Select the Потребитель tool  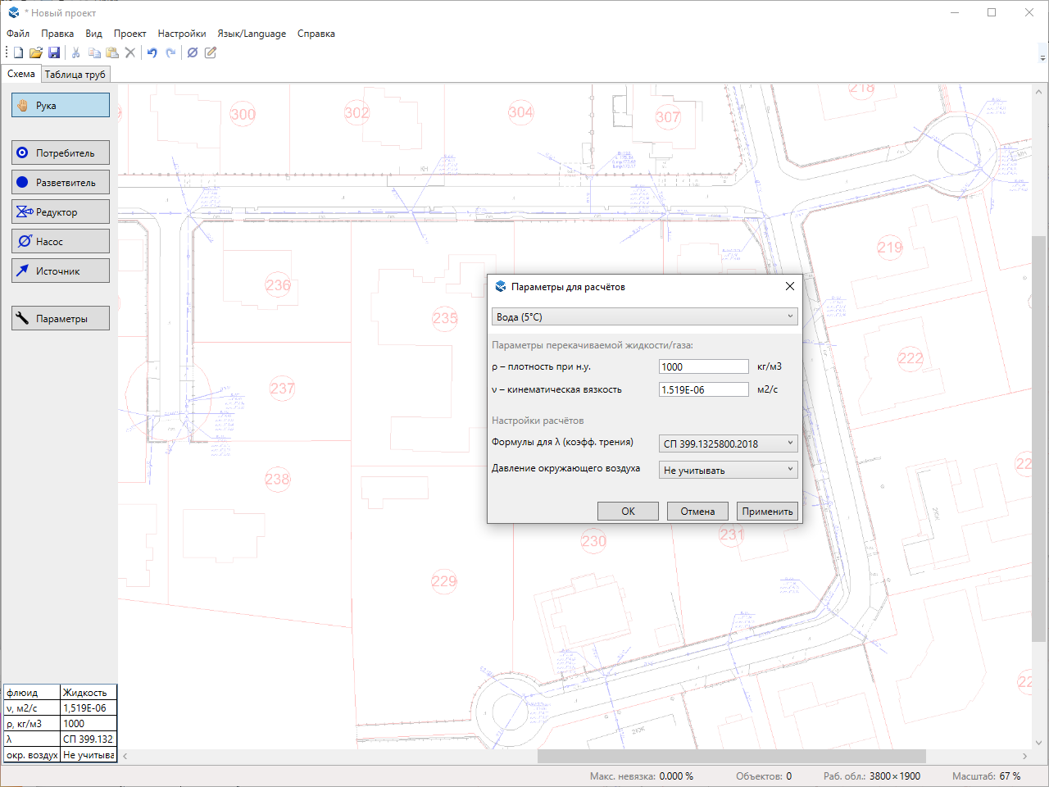coord(61,153)
